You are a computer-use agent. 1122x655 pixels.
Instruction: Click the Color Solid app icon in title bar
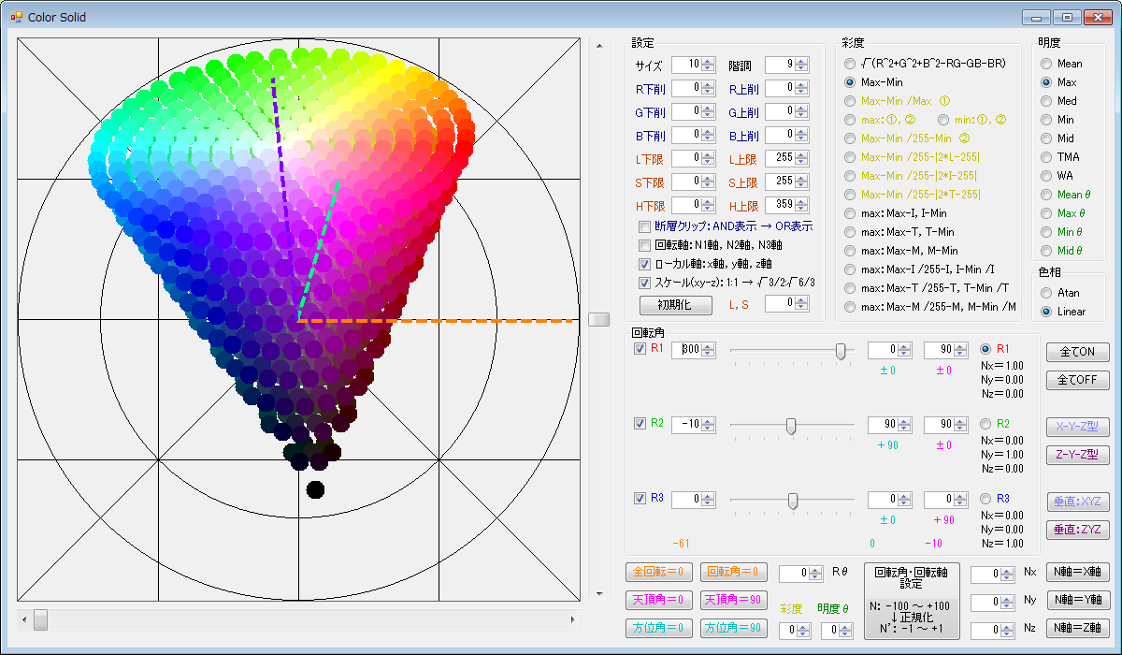(16, 17)
